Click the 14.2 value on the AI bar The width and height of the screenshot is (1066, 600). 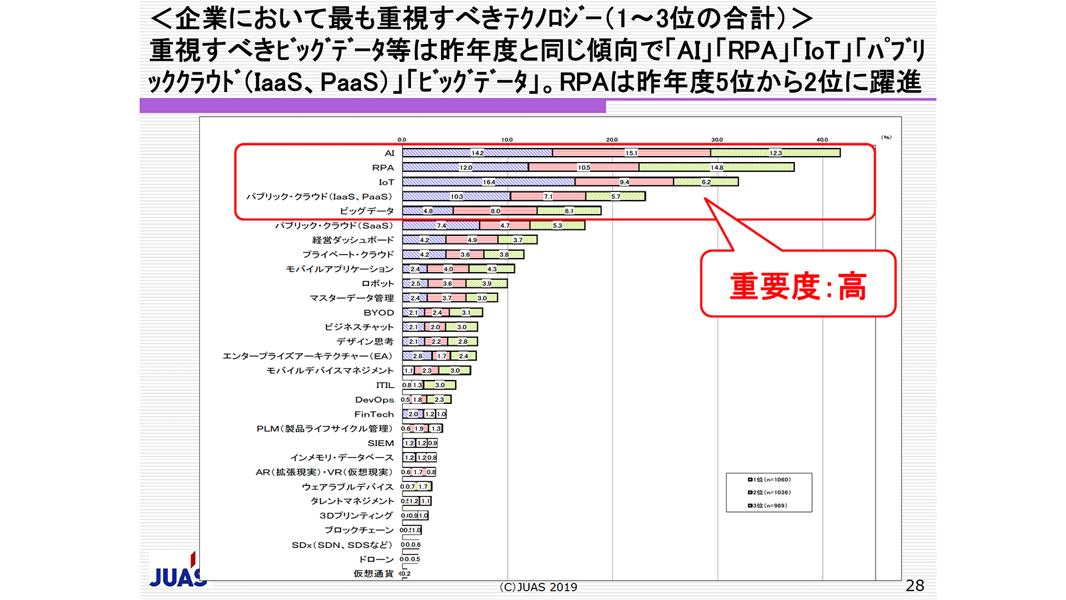click(478, 153)
